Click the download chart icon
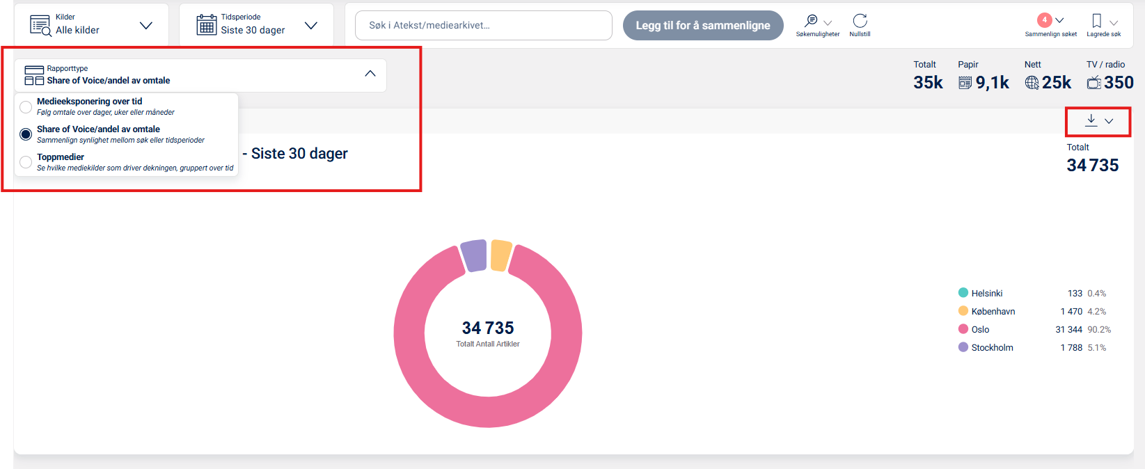This screenshot has width=1145, height=469. [1091, 120]
